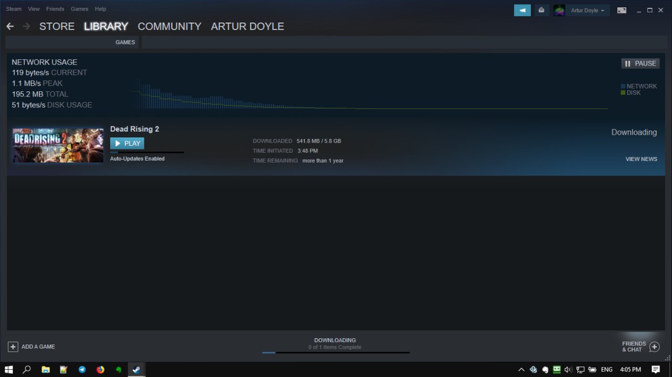Click the bottom overall download progress bar
Image resolution: width=672 pixels, height=377 pixels.
click(x=336, y=352)
